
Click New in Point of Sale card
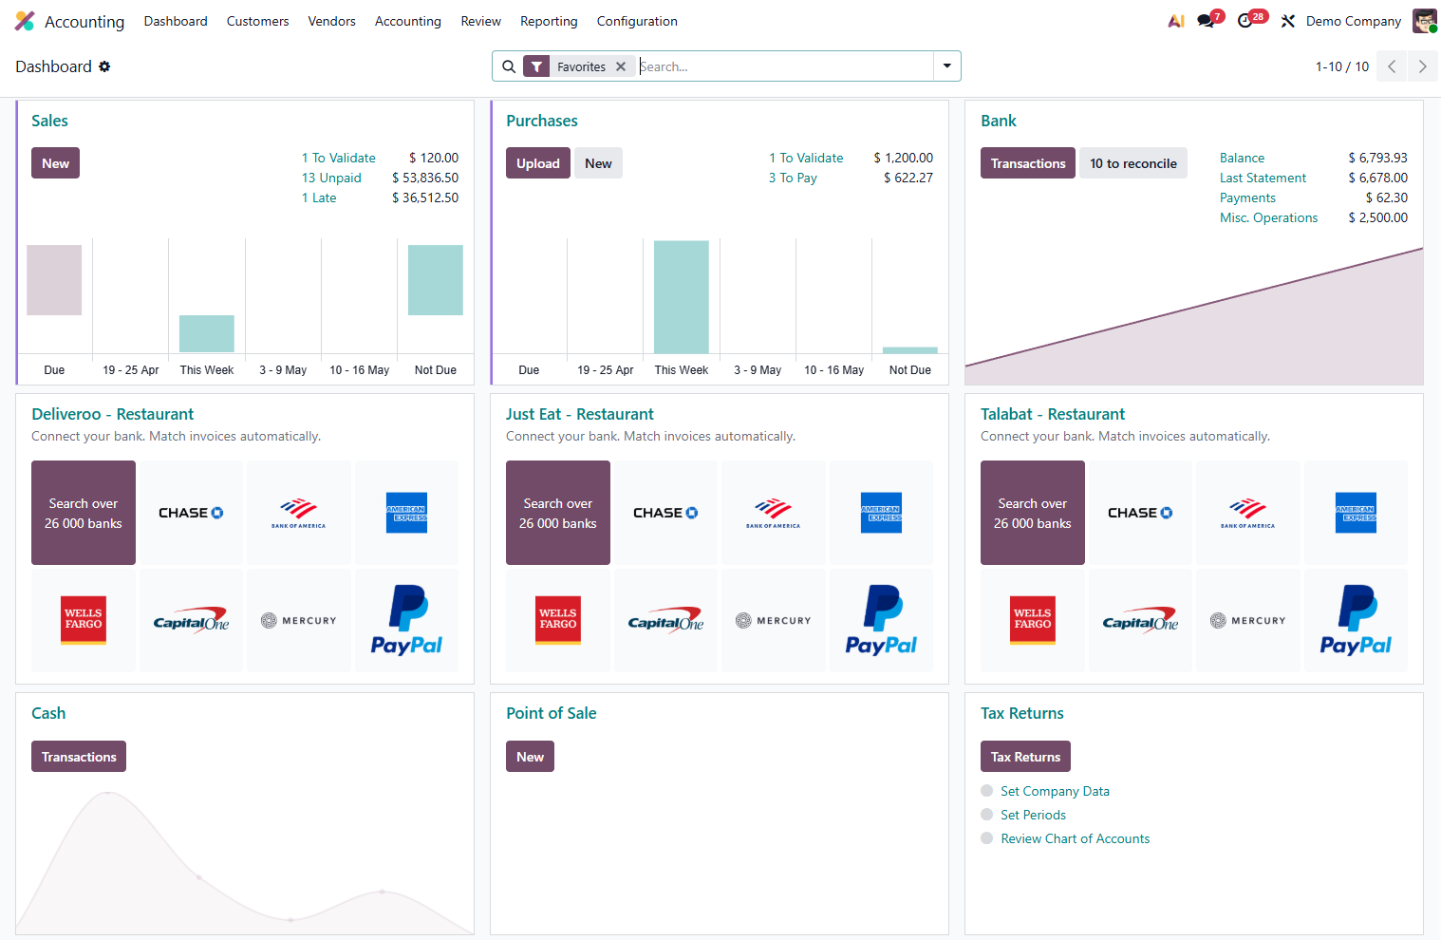530,757
